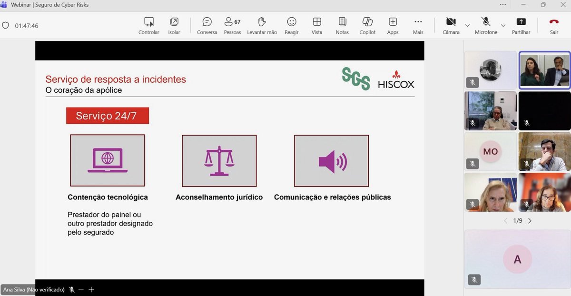Image resolution: width=571 pixels, height=296 pixels.
Task: Click the Contenção tecnológica heading
Action: 108,197
